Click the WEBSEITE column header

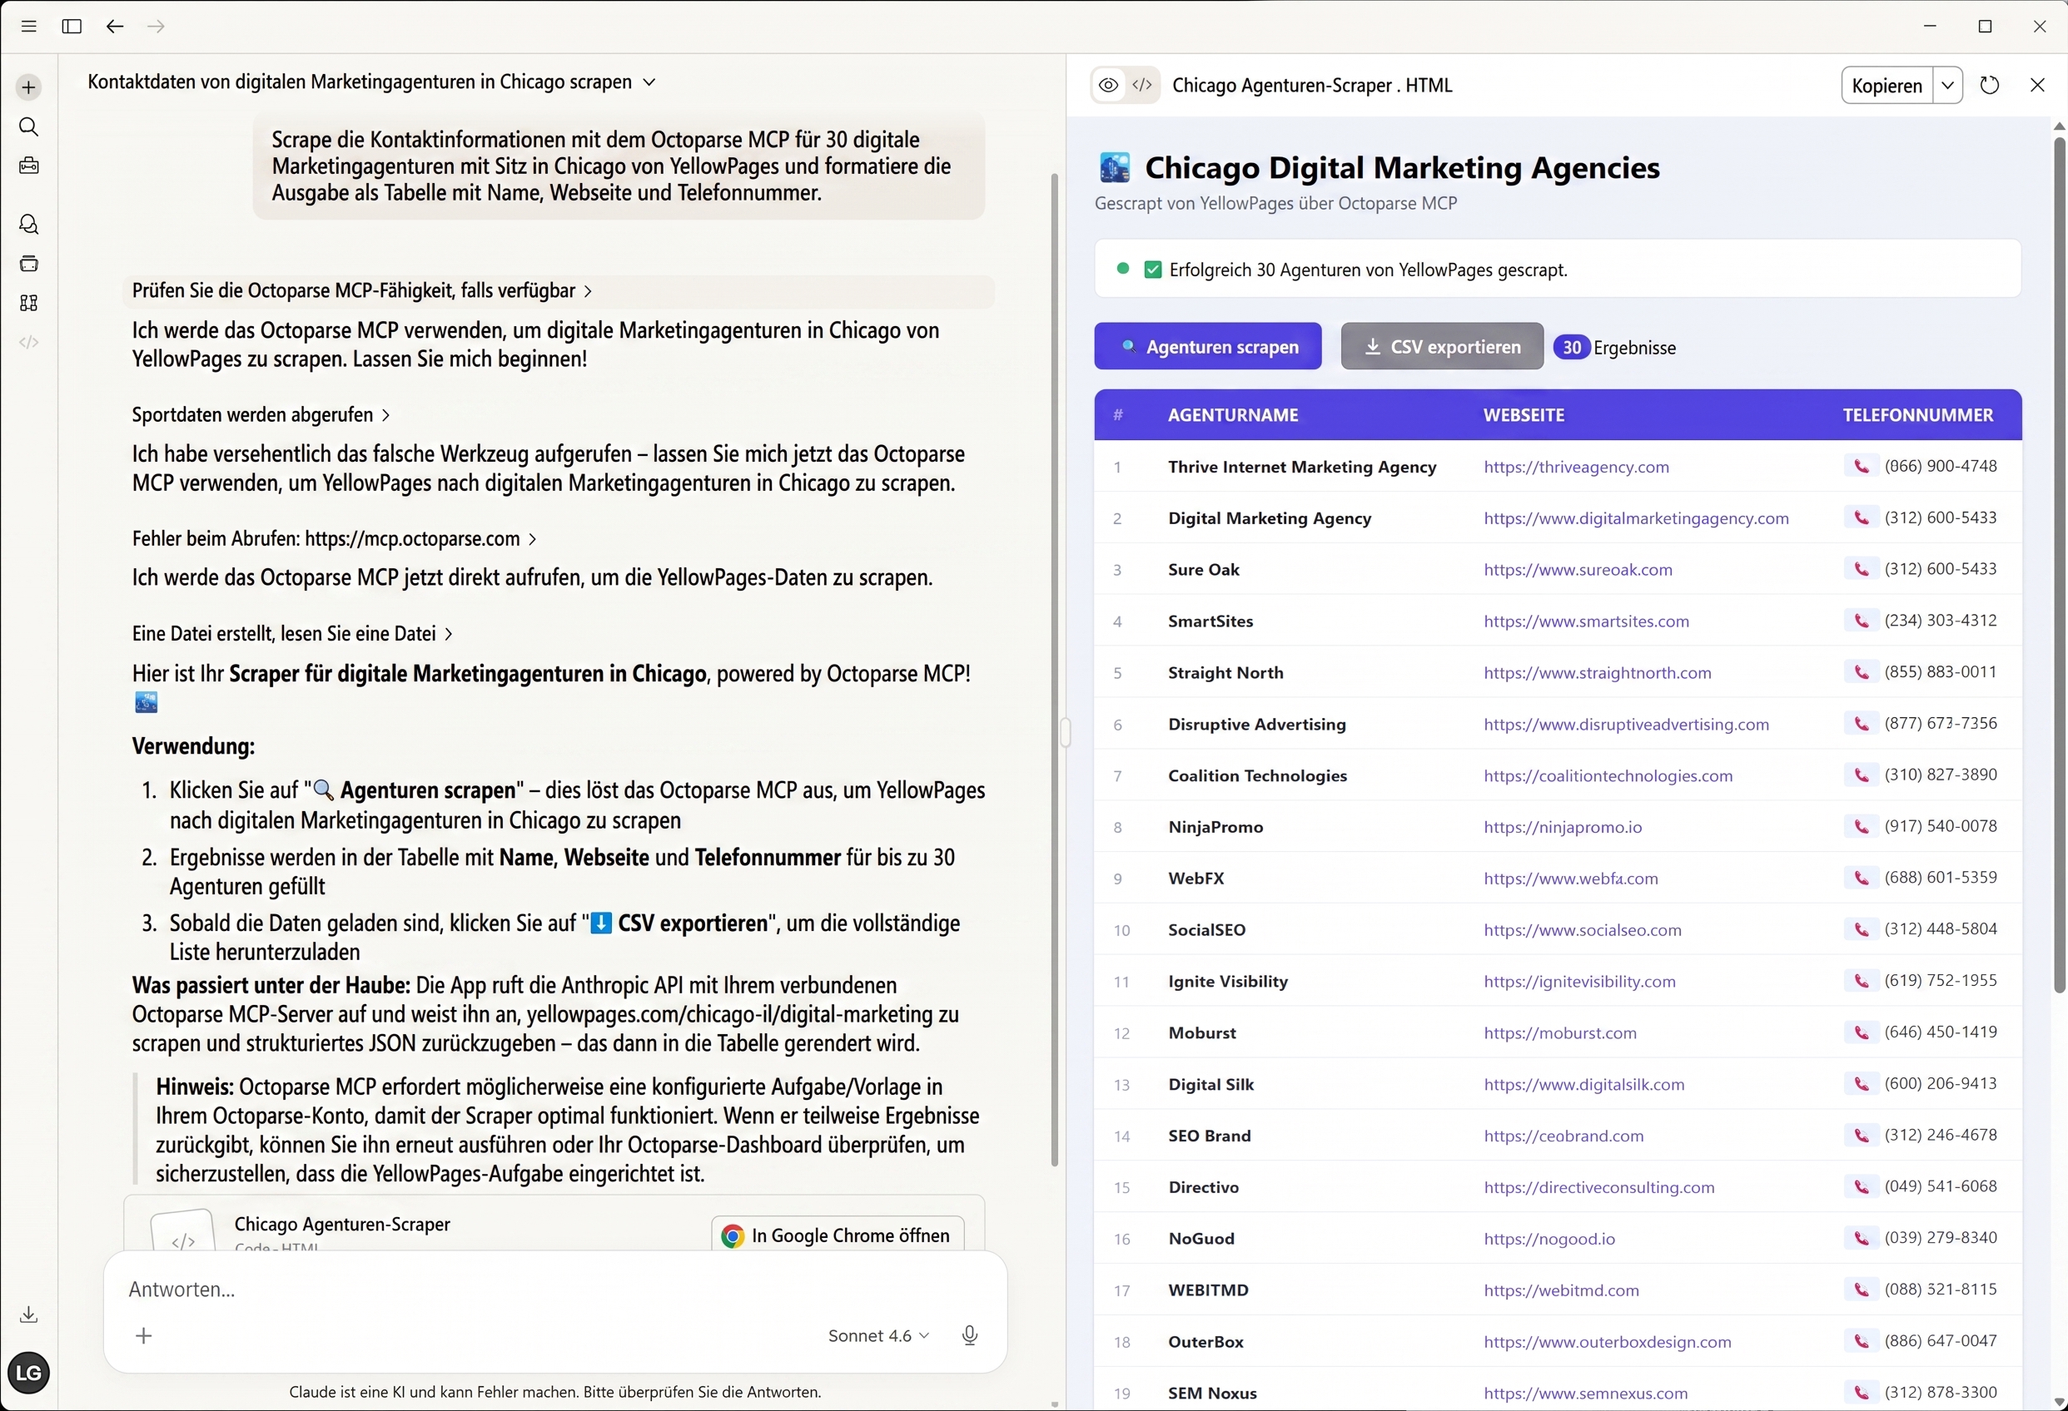1524,415
